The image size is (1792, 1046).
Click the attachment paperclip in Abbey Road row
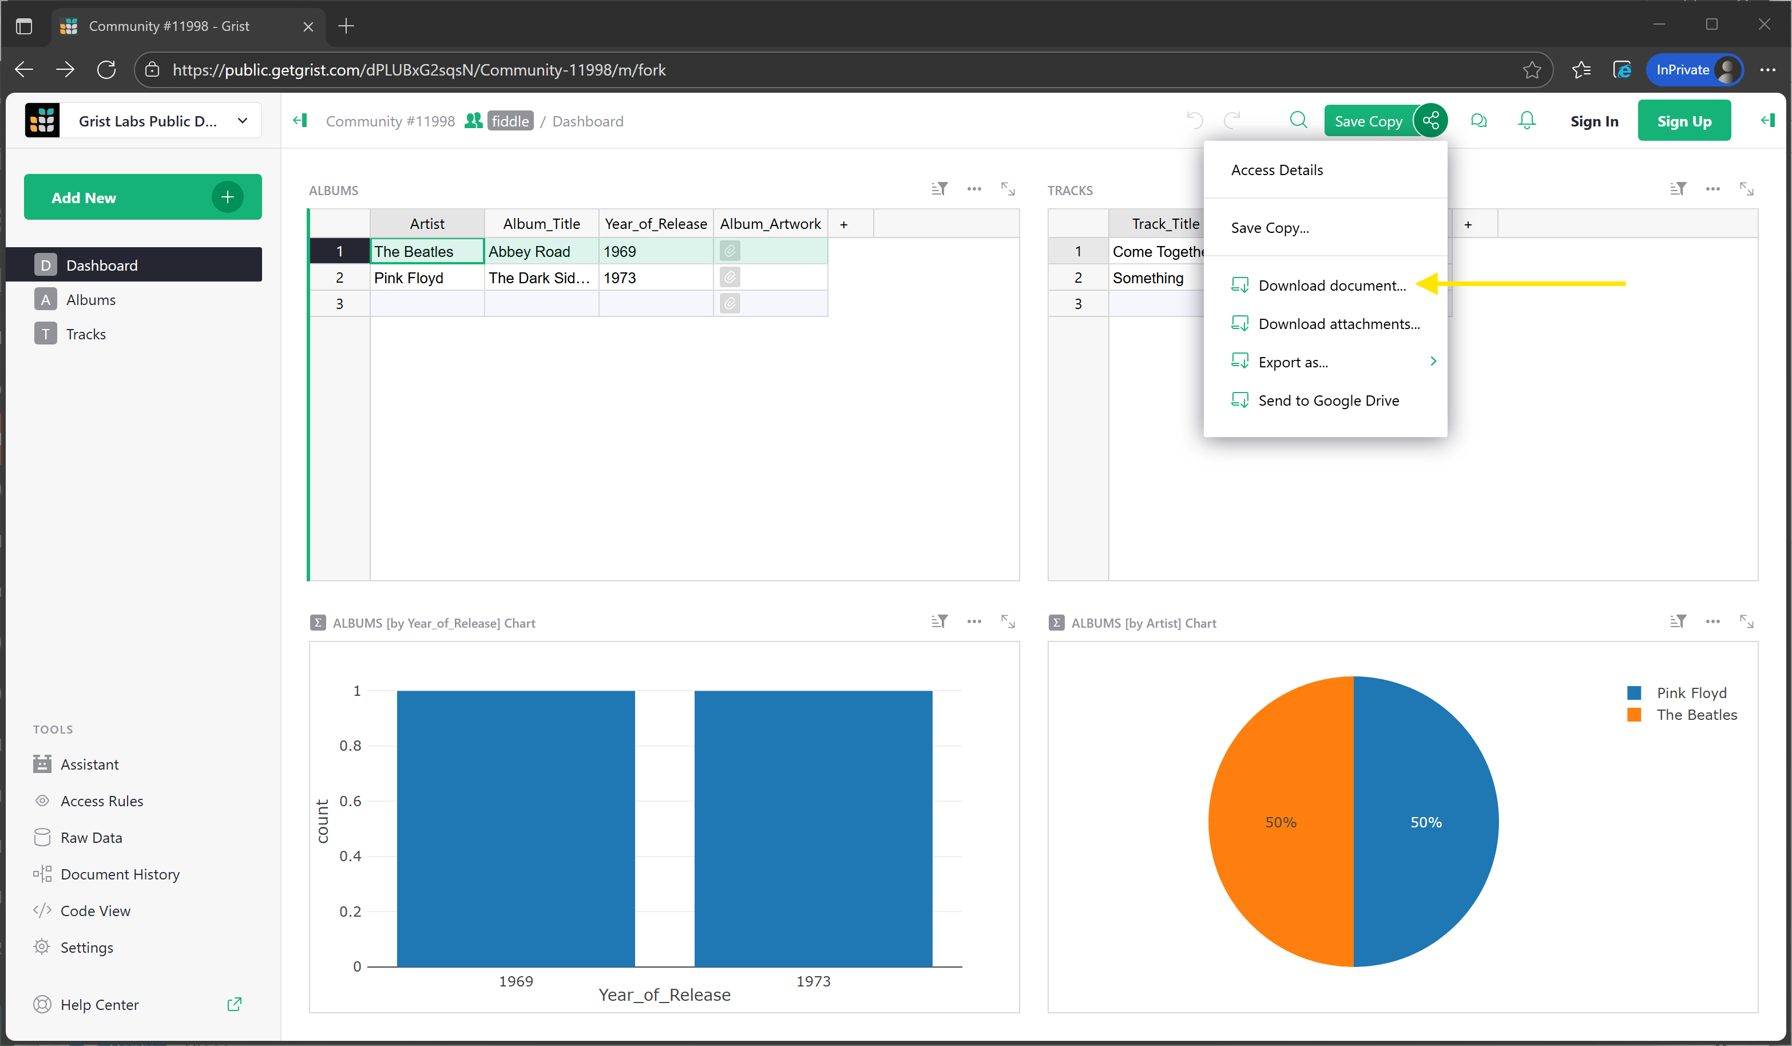click(x=730, y=251)
